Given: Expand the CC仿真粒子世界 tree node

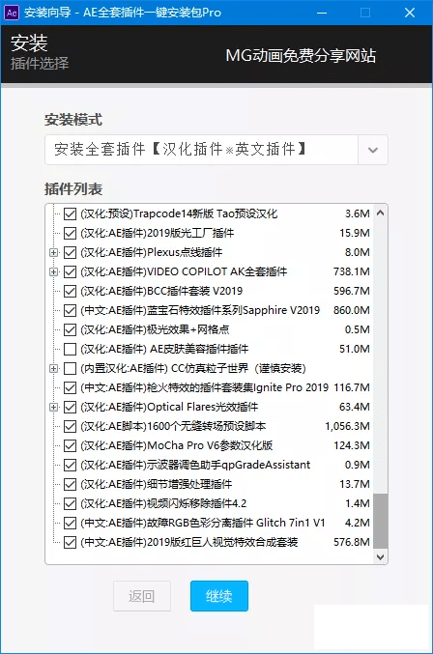Looking at the screenshot, I should tap(53, 368).
